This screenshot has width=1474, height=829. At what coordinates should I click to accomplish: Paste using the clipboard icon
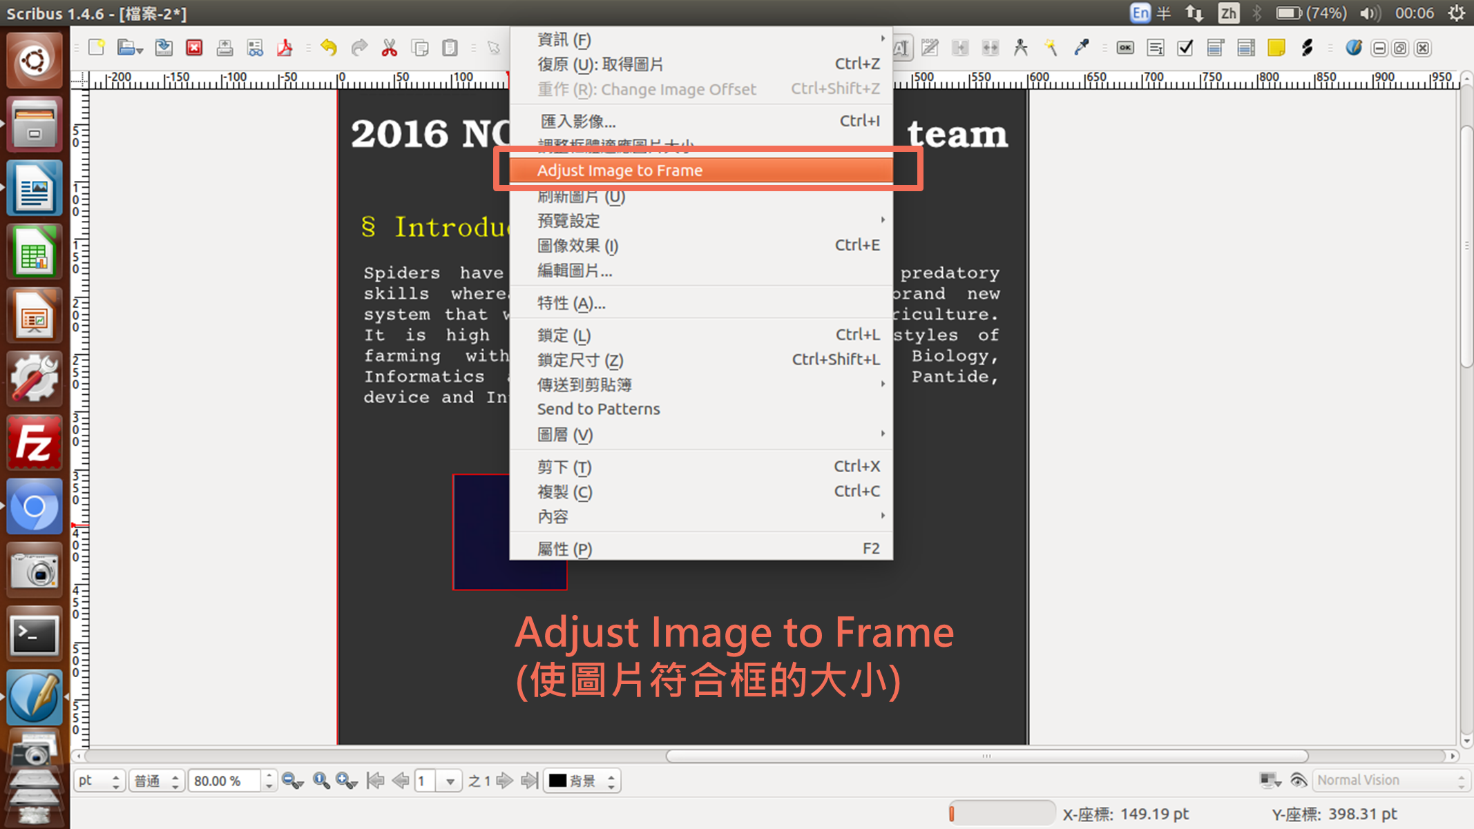(450, 48)
